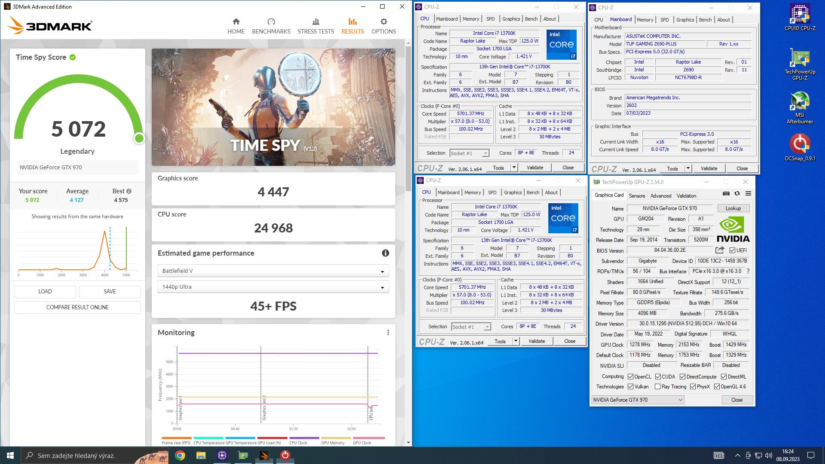The image size is (825, 464).
Task: Click COMPARE RESULT ONLINE button
Action: [x=77, y=308]
